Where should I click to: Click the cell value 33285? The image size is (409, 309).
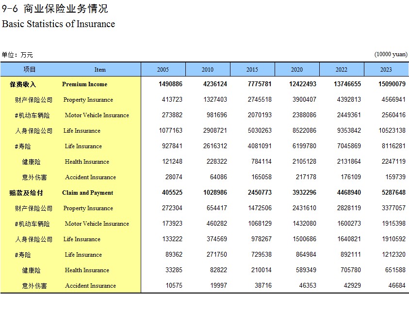(x=174, y=270)
